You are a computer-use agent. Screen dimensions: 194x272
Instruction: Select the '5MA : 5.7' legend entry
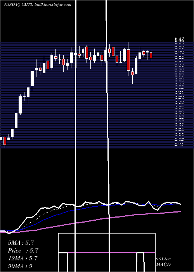point(21,243)
